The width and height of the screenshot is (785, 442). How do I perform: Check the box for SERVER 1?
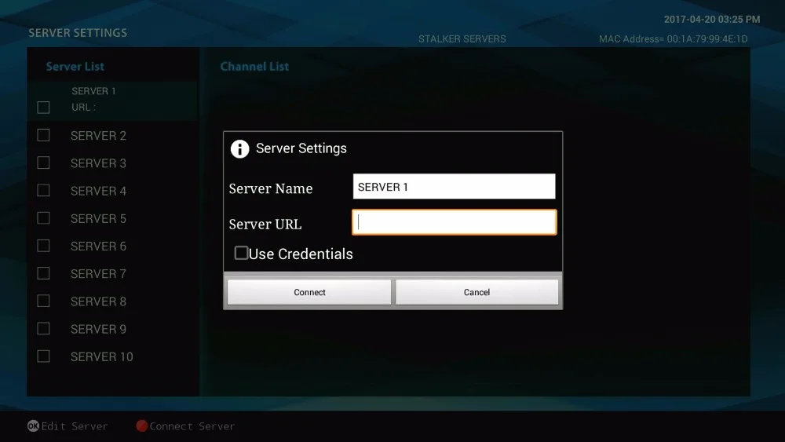[43, 107]
